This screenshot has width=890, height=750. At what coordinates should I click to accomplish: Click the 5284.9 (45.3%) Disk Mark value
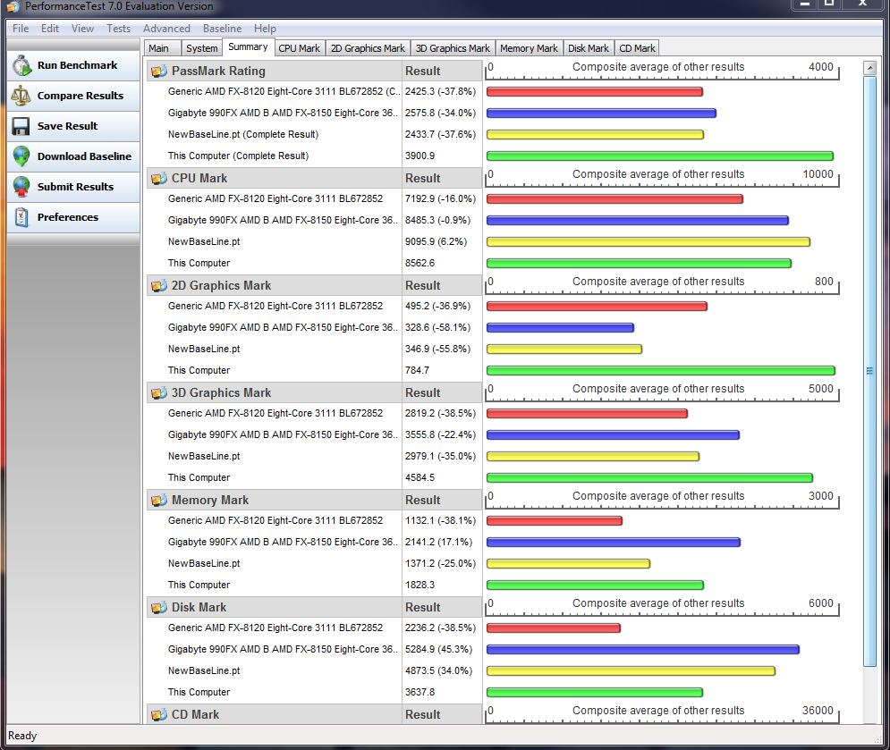pyautogui.click(x=439, y=649)
